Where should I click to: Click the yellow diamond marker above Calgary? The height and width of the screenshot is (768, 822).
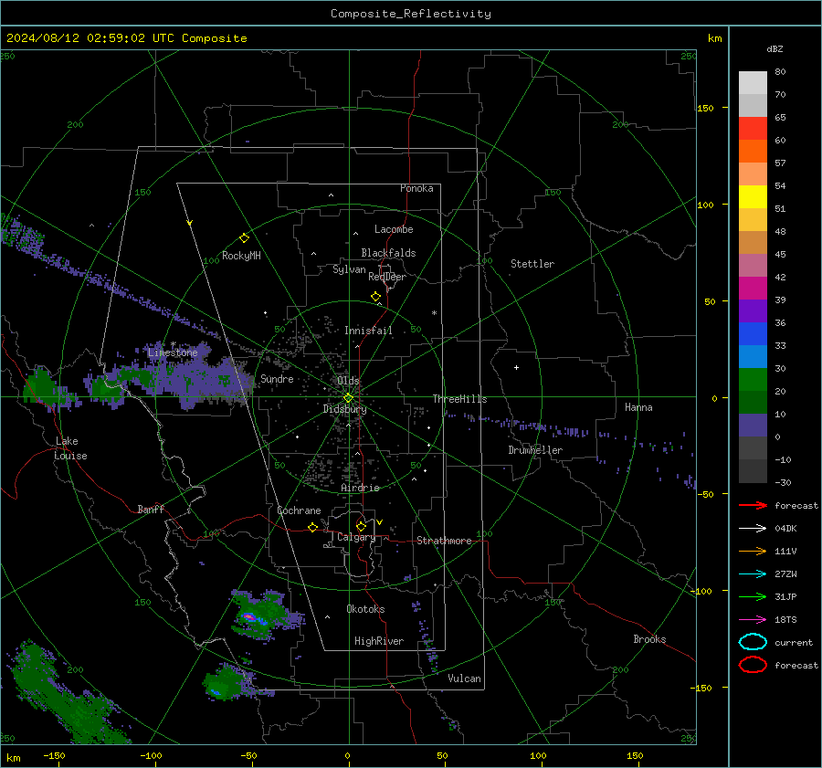(x=361, y=526)
